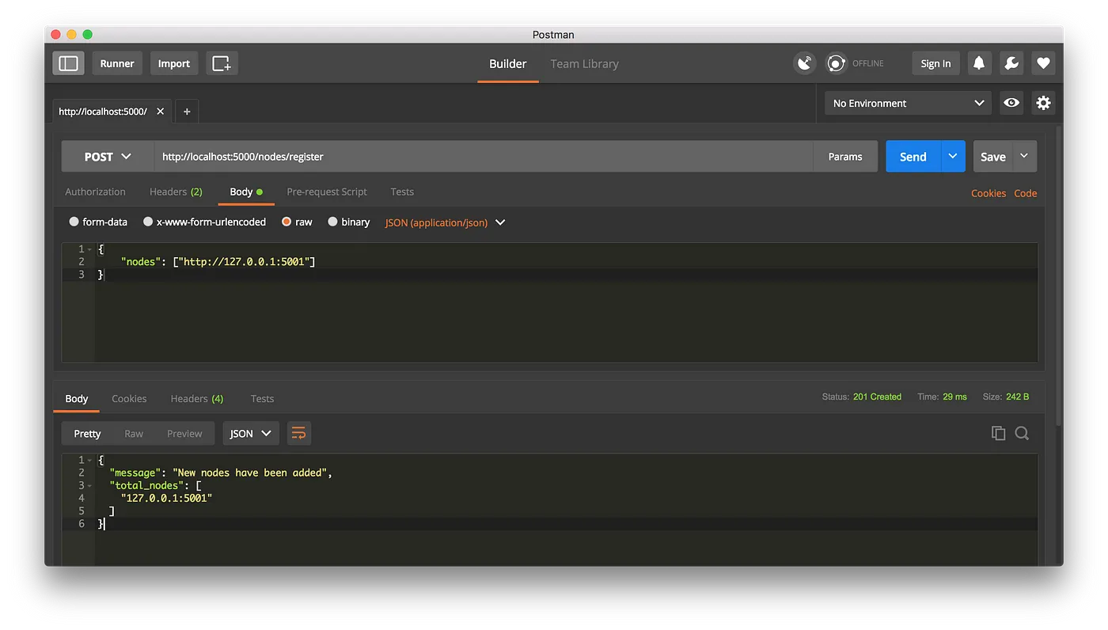Toggle the sidebar panel icon
Image resolution: width=1108 pixels, height=630 pixels.
pos(69,63)
